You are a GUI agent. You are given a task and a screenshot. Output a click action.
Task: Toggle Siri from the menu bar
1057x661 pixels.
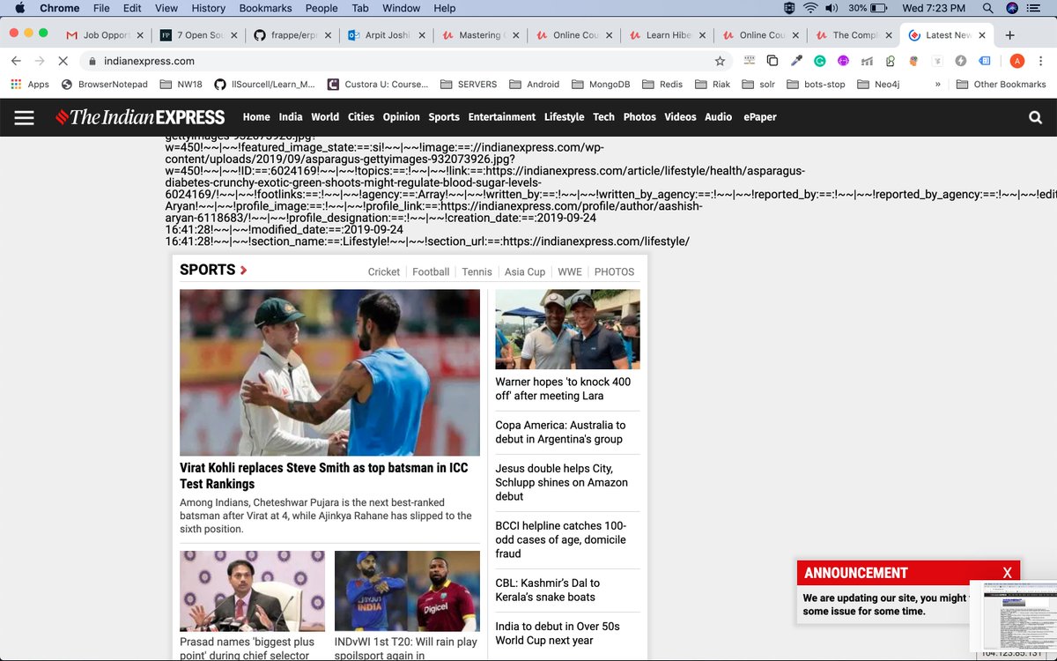(1012, 9)
